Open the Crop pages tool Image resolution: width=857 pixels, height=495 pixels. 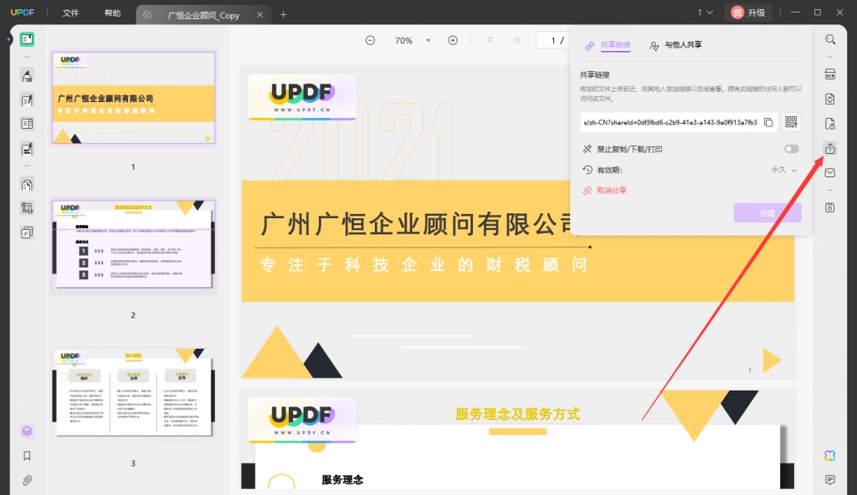[27, 208]
